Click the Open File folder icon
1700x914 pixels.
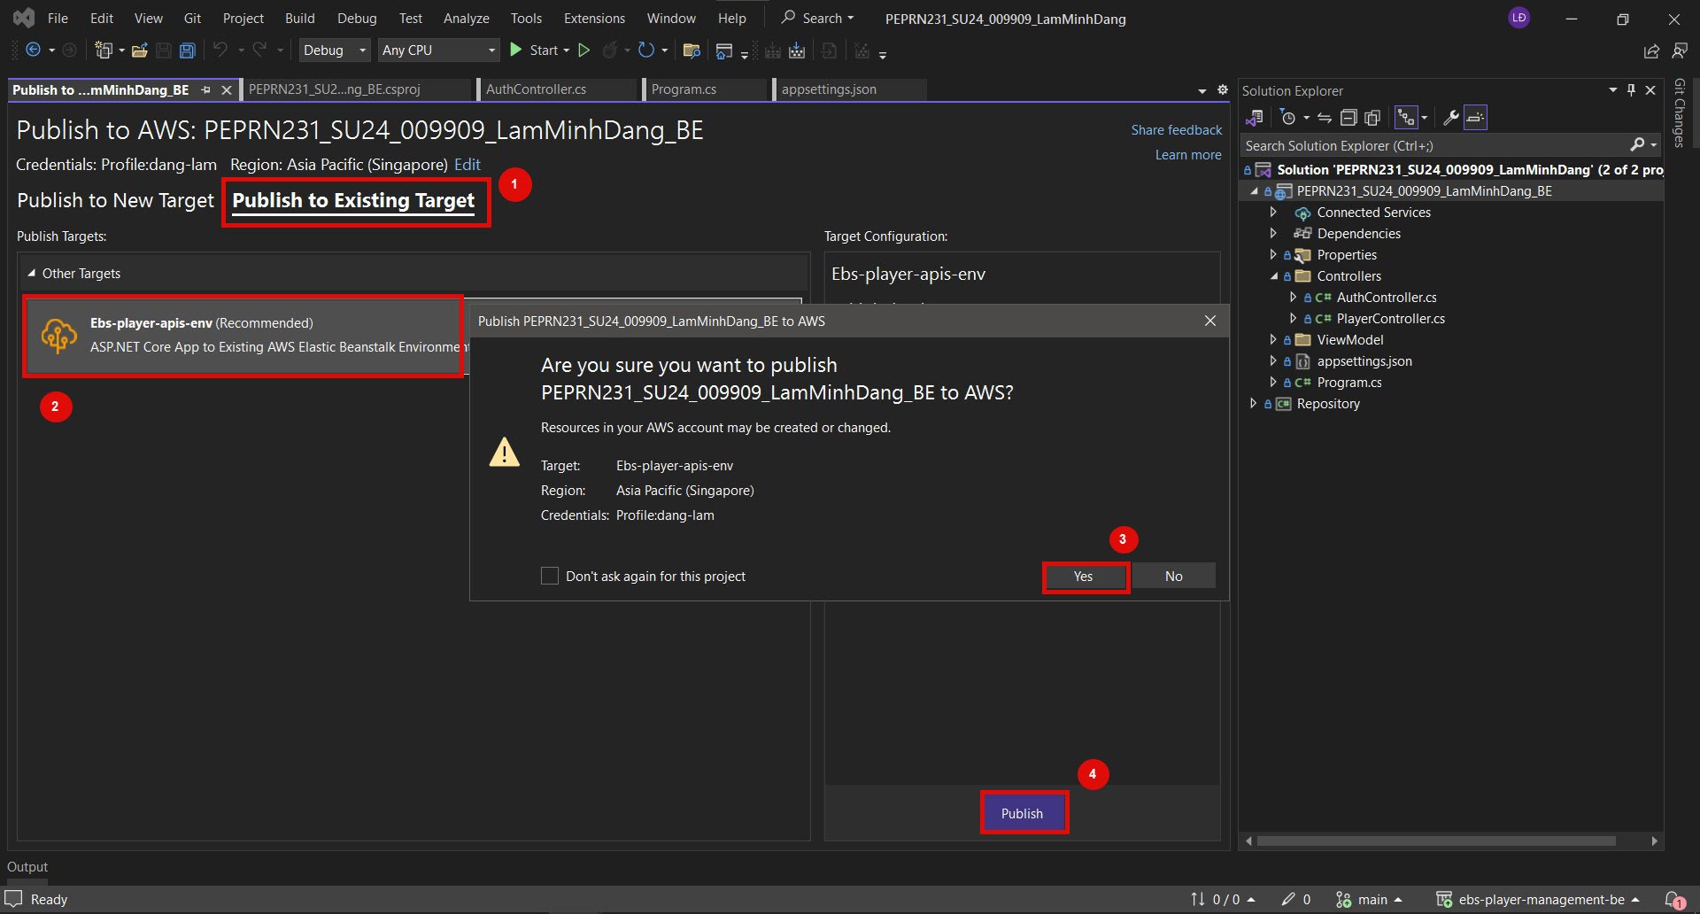(140, 50)
